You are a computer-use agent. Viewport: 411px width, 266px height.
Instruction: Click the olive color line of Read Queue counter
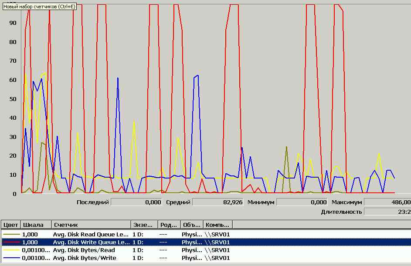(10, 234)
